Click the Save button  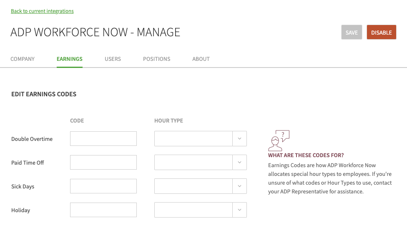[352, 32]
